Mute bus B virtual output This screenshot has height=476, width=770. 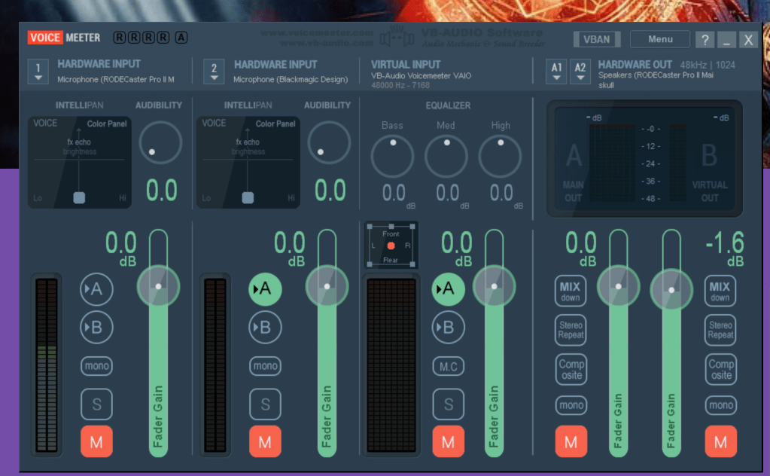click(721, 442)
